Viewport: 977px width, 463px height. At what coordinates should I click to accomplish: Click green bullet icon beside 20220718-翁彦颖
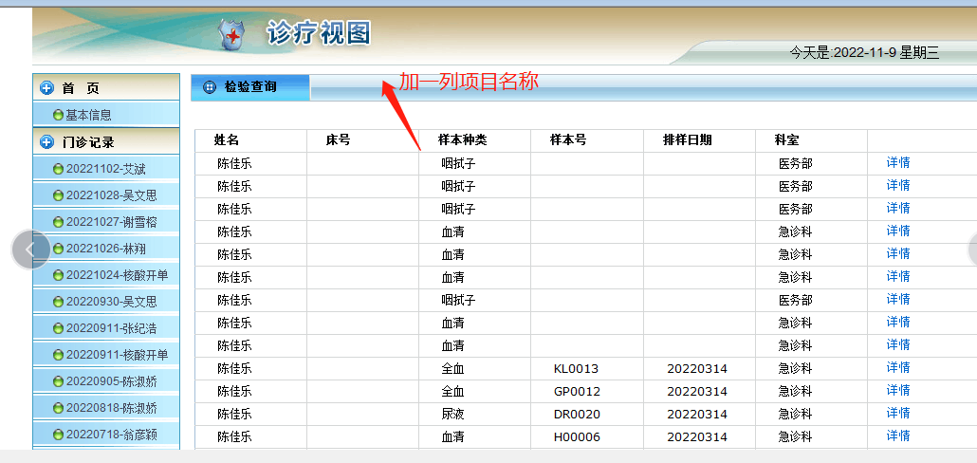59,435
